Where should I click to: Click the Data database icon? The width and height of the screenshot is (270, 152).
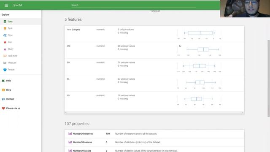tap(5, 22)
